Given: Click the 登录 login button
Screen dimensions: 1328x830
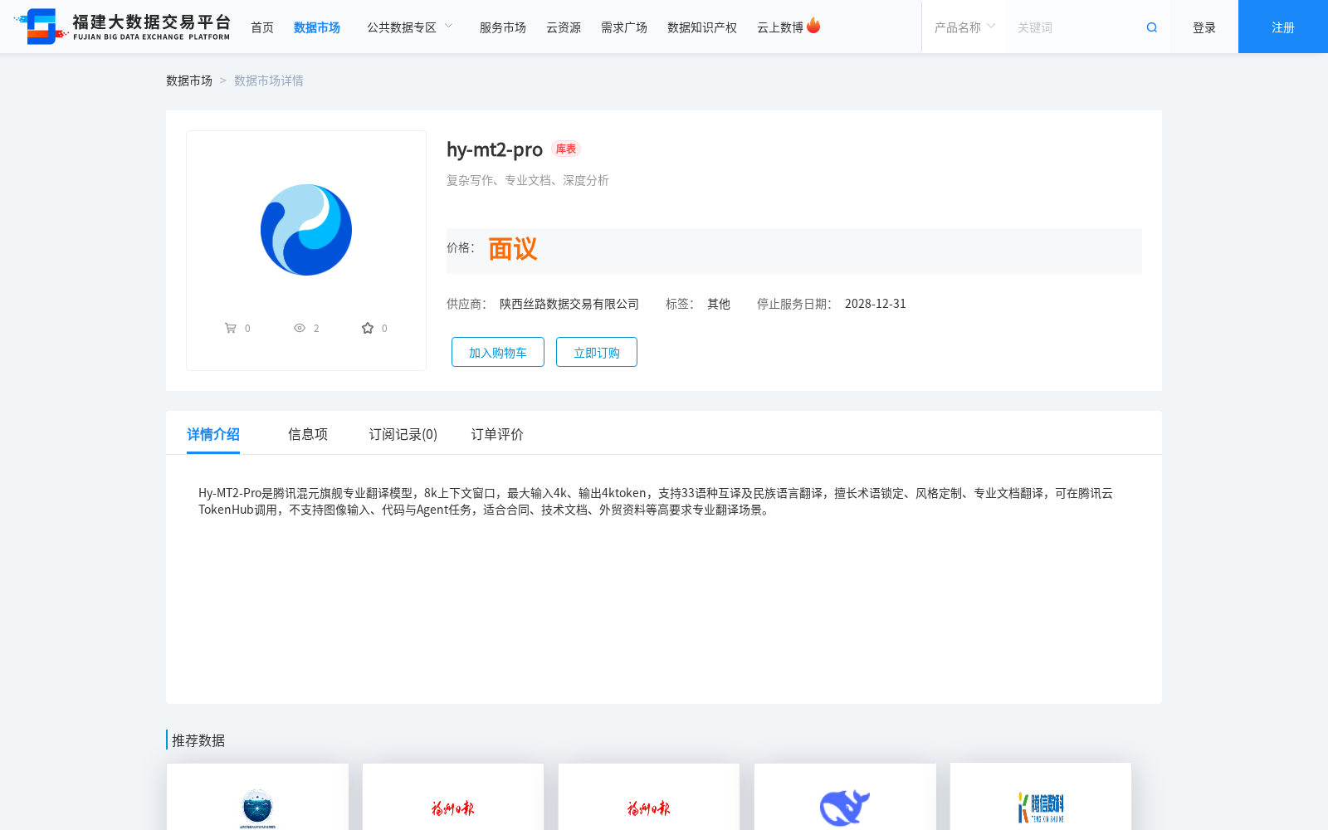Looking at the screenshot, I should click(1204, 27).
